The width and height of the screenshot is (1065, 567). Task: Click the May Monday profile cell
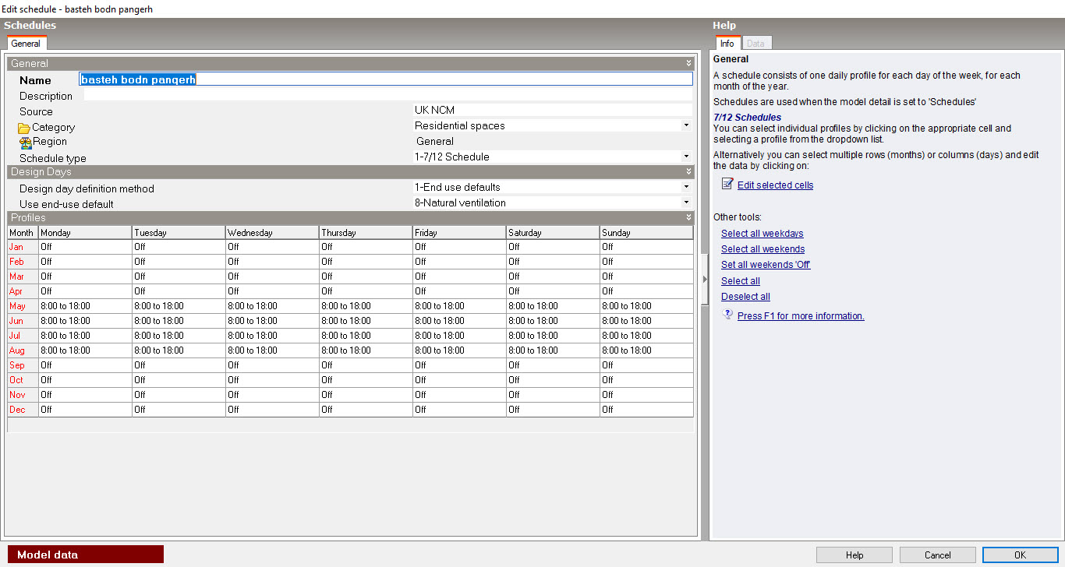(85, 306)
